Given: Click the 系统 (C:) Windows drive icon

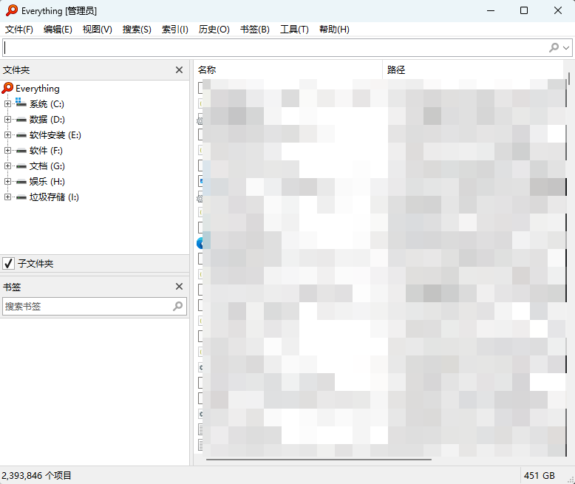Looking at the screenshot, I should click(x=21, y=103).
